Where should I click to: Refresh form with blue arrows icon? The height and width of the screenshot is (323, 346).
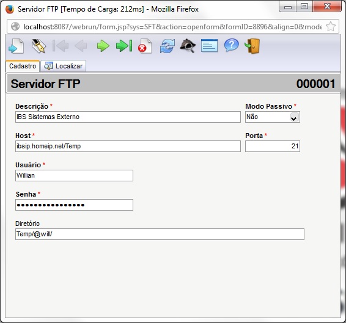coord(167,46)
